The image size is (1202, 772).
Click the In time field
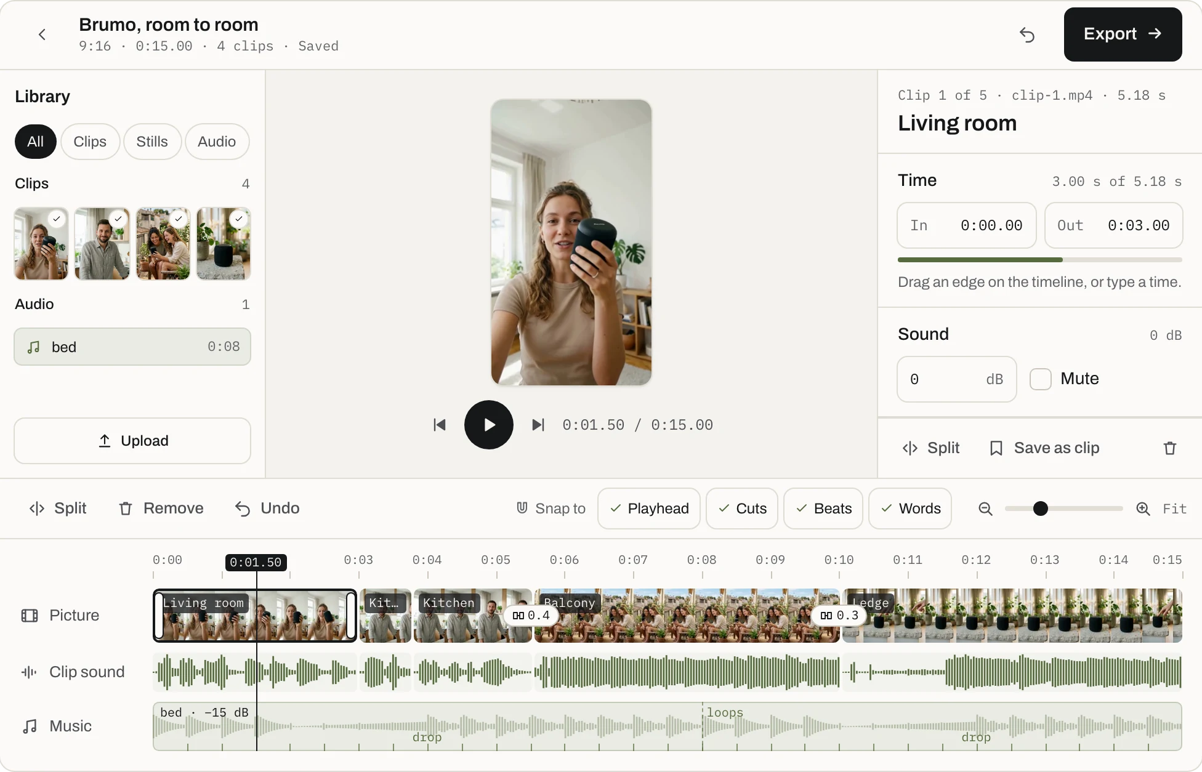(x=967, y=225)
